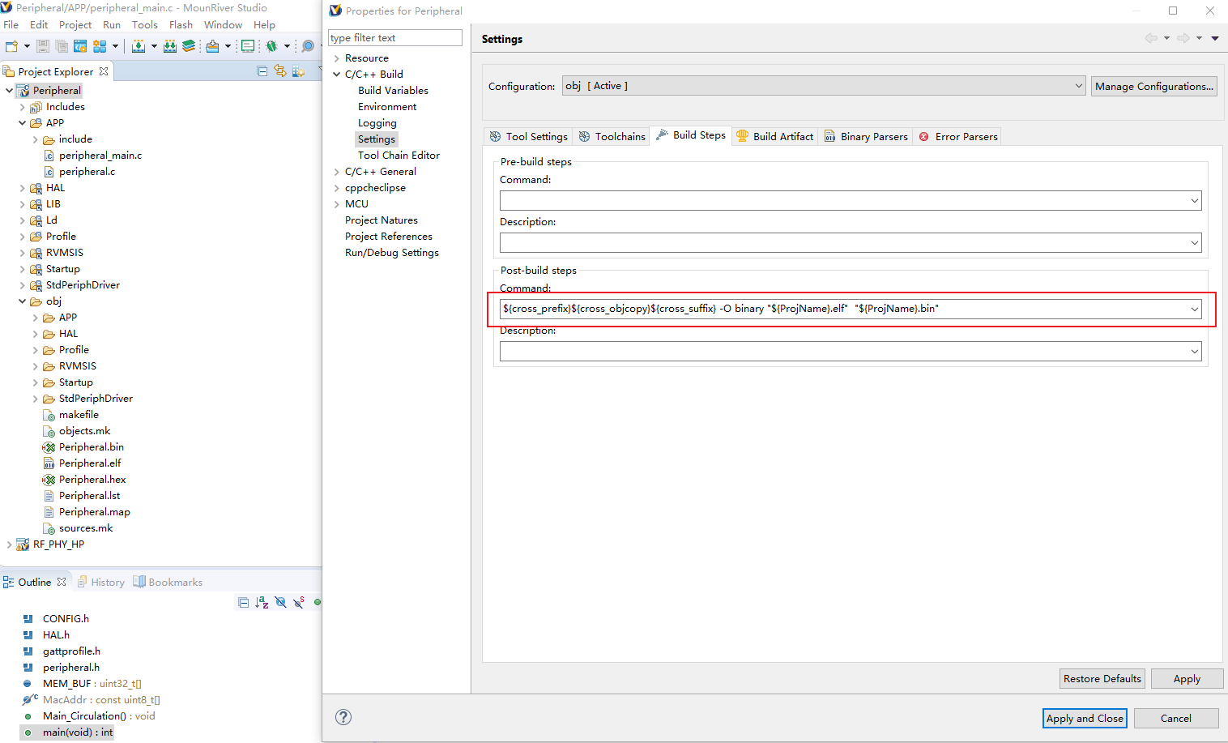1228x743 pixels.
Task: Collapse all in Project Explorer toolbar
Action: pyautogui.click(x=262, y=71)
